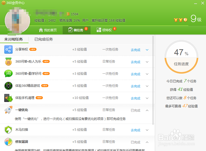Viewport: 206px width, 151px height.
Task: Expand the 体验手机清理 task chevron
Action: [x=147, y=98]
